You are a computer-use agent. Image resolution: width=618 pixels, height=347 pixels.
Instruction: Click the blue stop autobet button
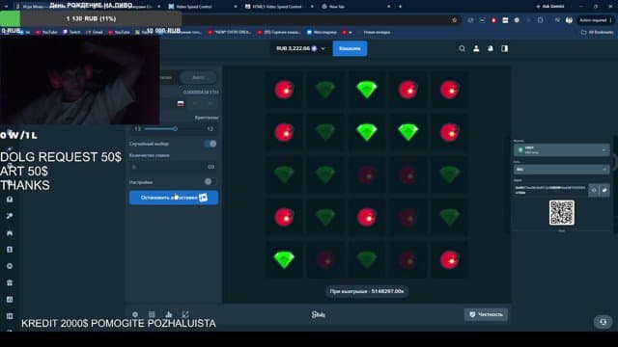click(x=174, y=198)
